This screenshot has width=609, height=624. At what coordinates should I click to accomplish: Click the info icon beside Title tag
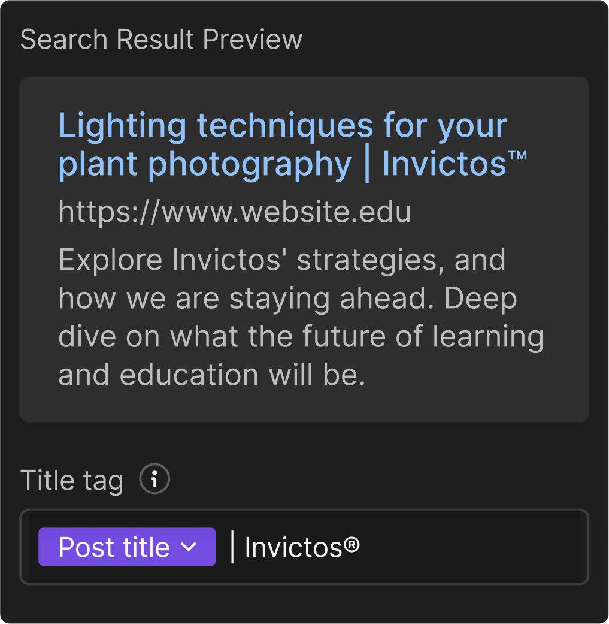coord(154,479)
